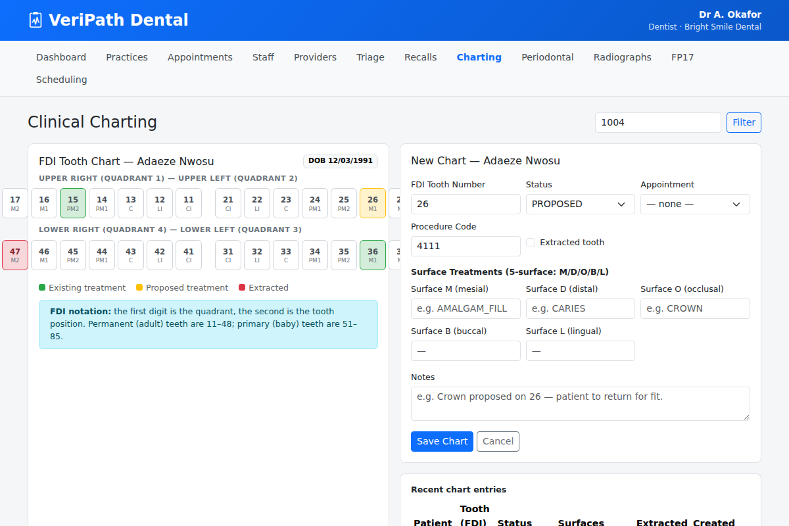Click the Dr A. Okafor user name
Image resolution: width=789 pixels, height=526 pixels.
[730, 14]
